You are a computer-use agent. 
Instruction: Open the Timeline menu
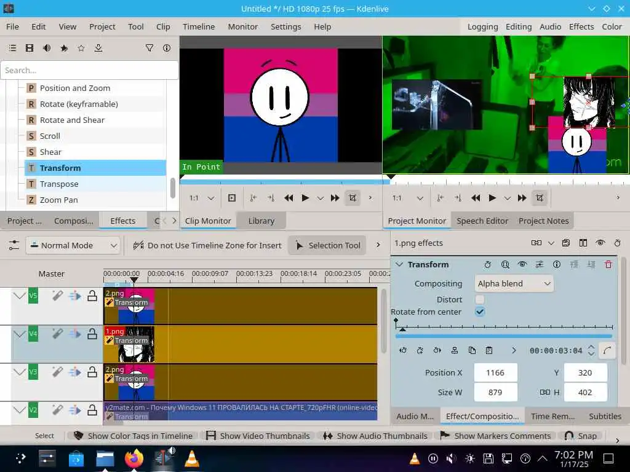click(199, 26)
